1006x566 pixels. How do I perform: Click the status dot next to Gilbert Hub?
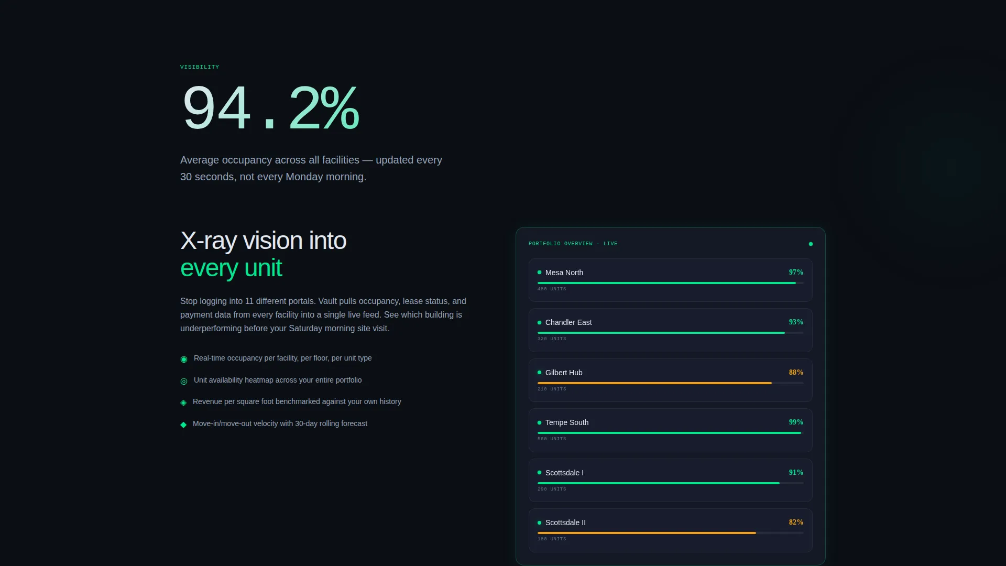click(x=539, y=373)
